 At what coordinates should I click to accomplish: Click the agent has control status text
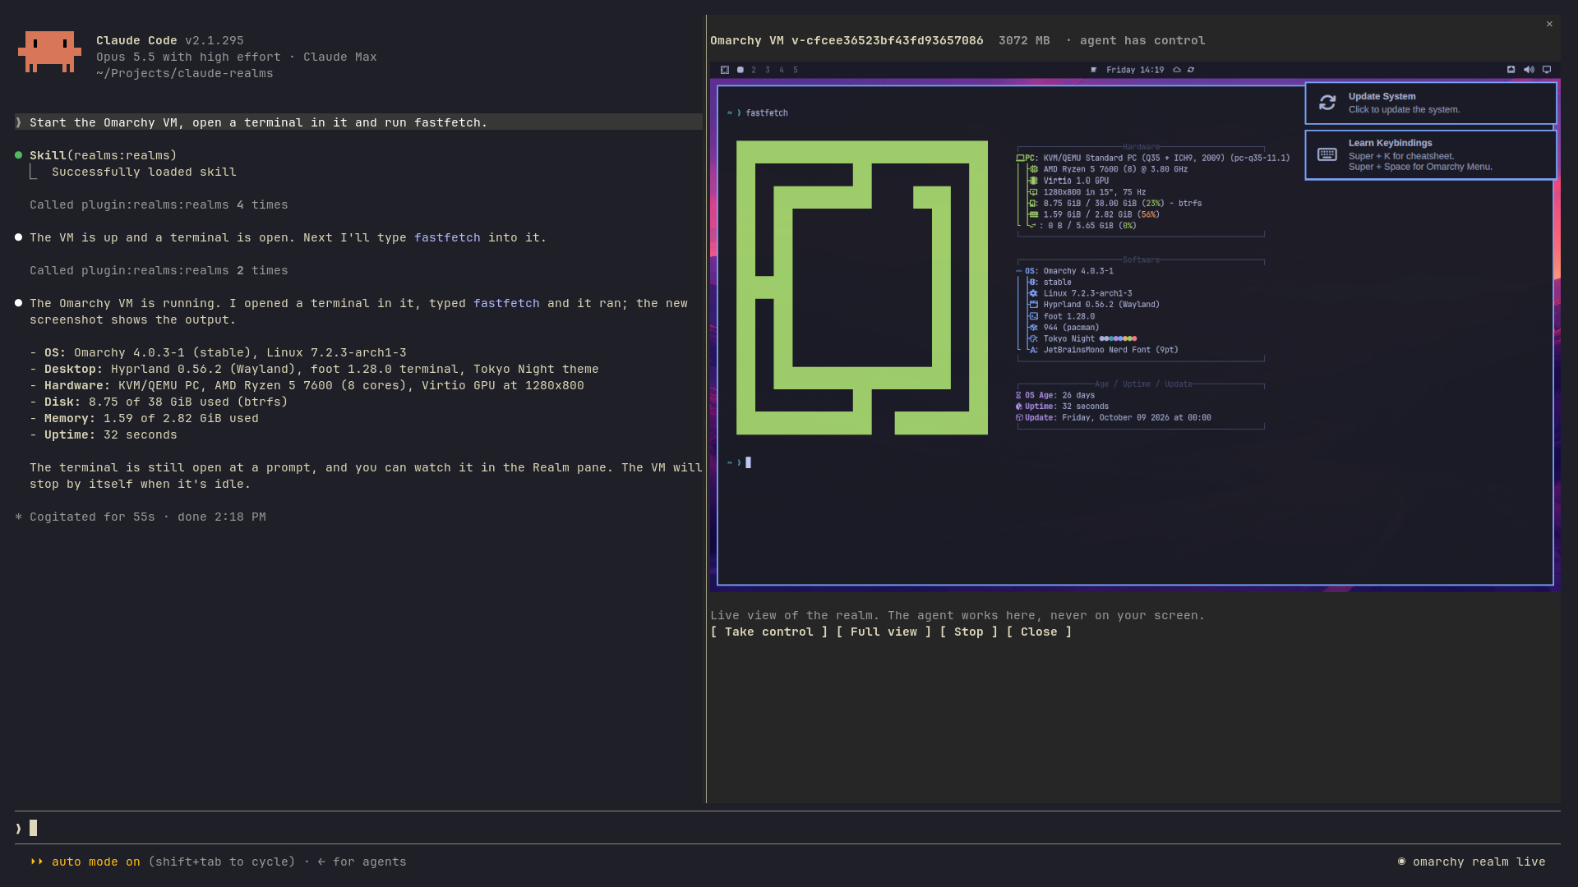coord(1142,40)
